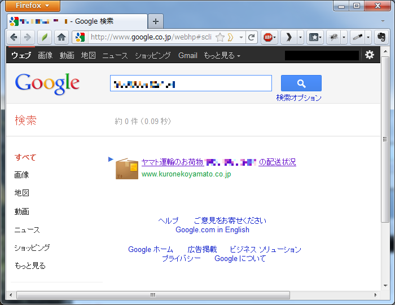This screenshot has width=395, height=305.
Task: Click the Google logo
Action: 47,84
